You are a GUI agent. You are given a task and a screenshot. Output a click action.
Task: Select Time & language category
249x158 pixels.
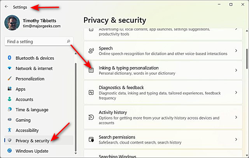(32, 110)
